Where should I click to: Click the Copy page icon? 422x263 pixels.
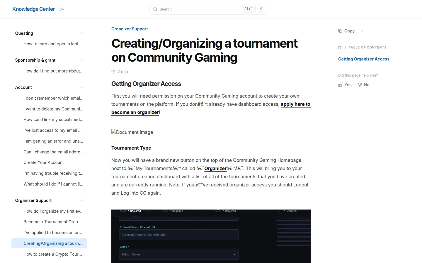click(x=340, y=31)
